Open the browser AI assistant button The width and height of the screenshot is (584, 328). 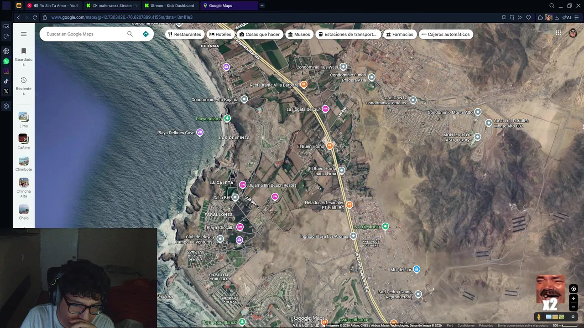click(x=567, y=17)
